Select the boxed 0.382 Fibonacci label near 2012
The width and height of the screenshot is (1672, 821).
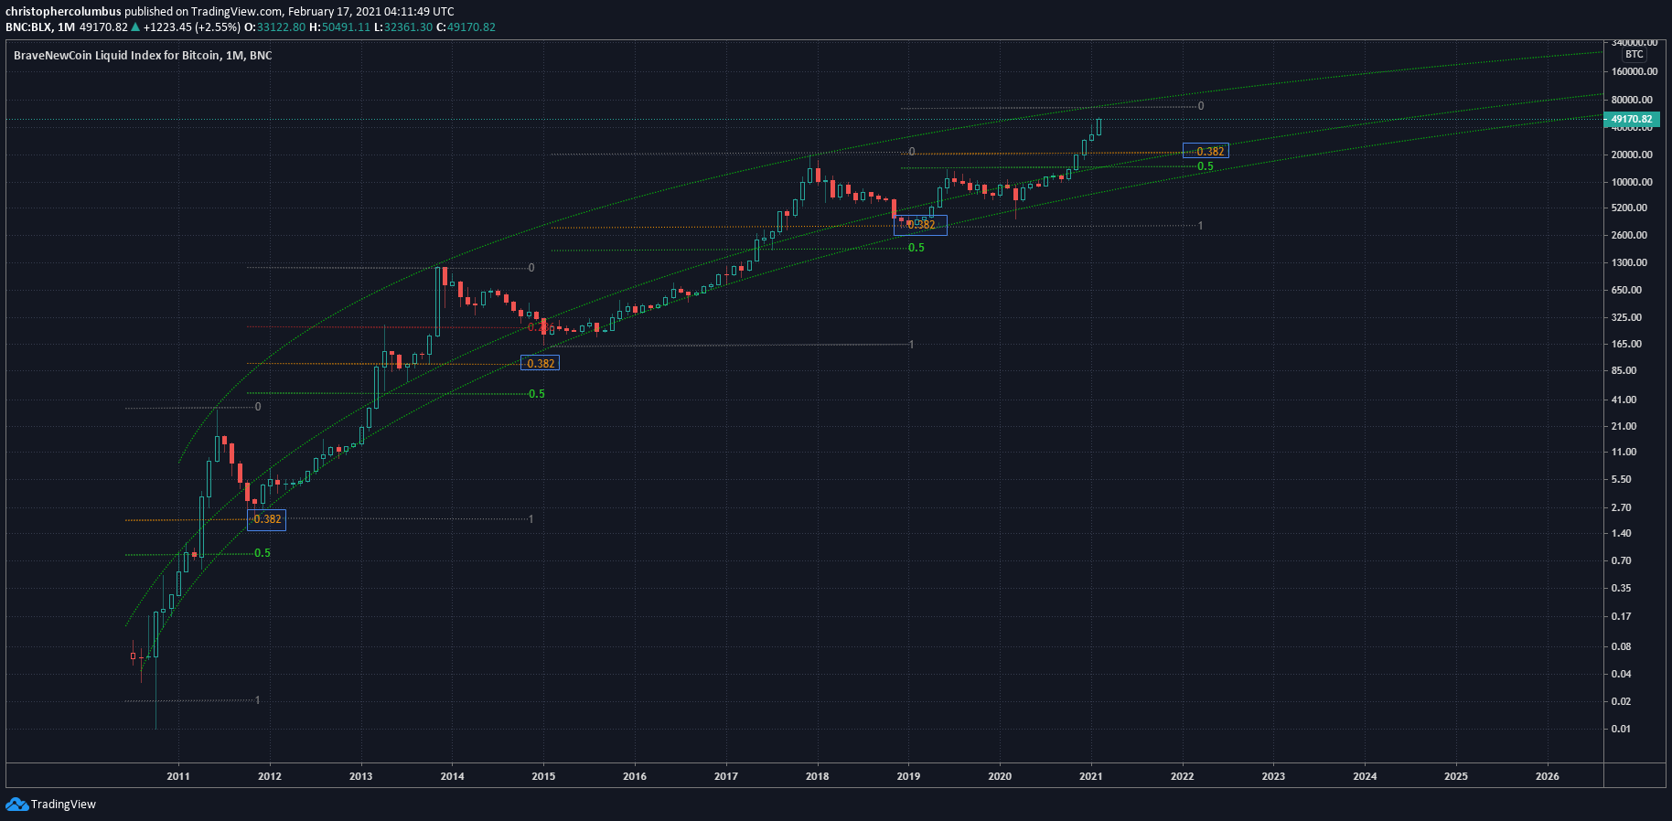[267, 519]
